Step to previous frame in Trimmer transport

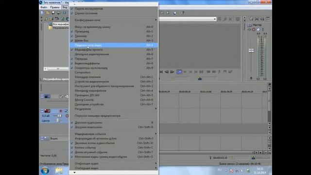[x=167, y=72]
